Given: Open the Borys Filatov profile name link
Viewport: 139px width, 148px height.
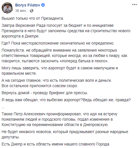Looking at the screenshot, I should (x=28, y=5).
